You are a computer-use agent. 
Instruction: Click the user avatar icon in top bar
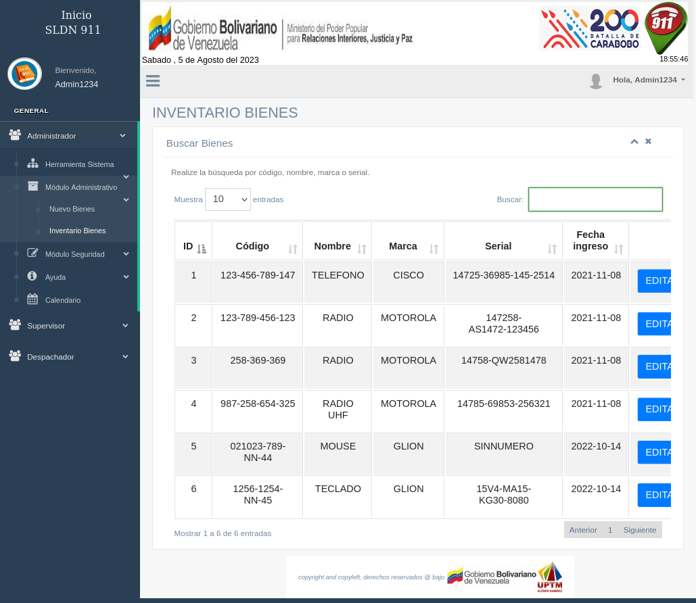click(x=596, y=81)
